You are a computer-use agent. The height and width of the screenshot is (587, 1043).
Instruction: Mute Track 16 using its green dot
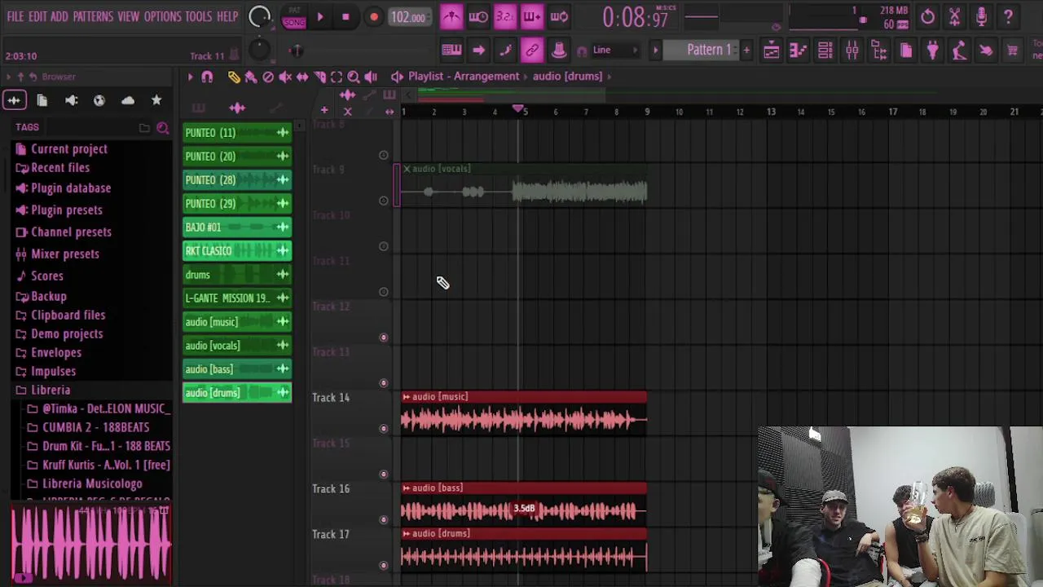point(384,519)
